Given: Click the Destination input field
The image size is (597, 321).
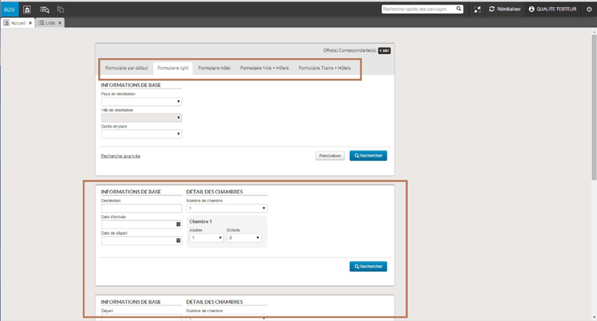Looking at the screenshot, I should [x=141, y=208].
